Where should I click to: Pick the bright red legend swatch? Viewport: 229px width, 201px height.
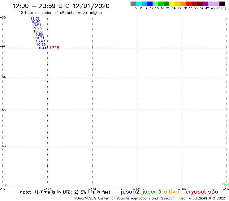click(189, 4)
